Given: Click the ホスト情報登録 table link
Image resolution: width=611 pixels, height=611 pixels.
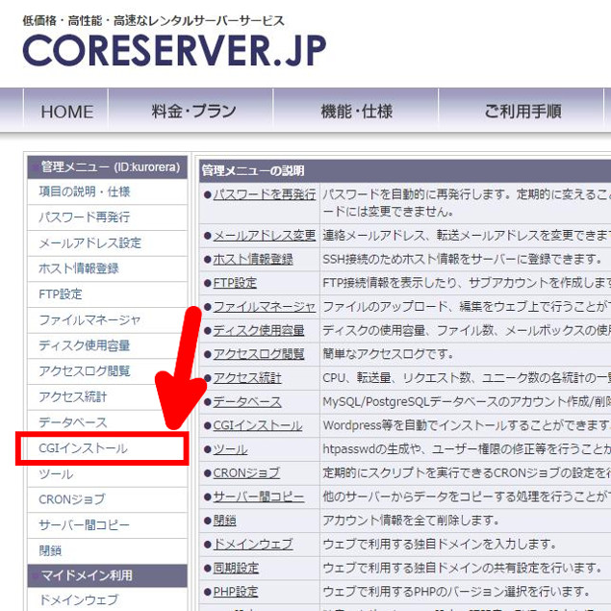Looking at the screenshot, I should click(x=253, y=259).
